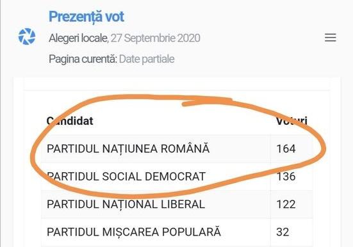
Task: Sort by the Candidat column header
Action: tap(70, 121)
